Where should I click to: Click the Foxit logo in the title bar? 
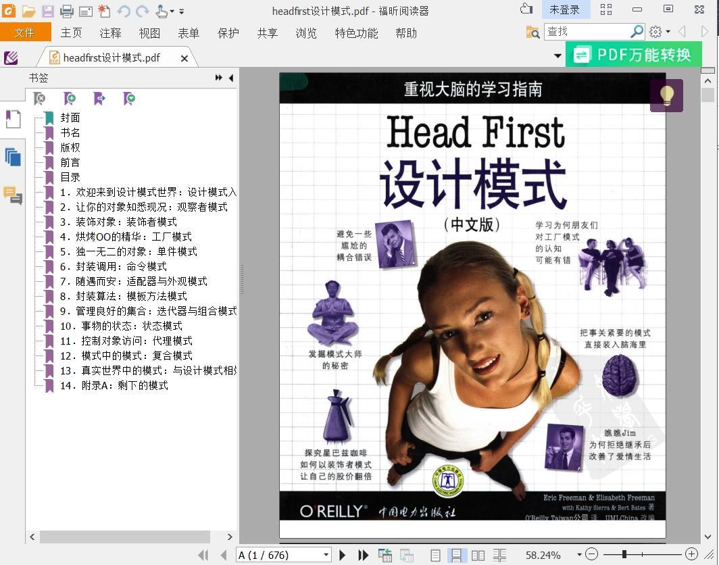point(9,11)
